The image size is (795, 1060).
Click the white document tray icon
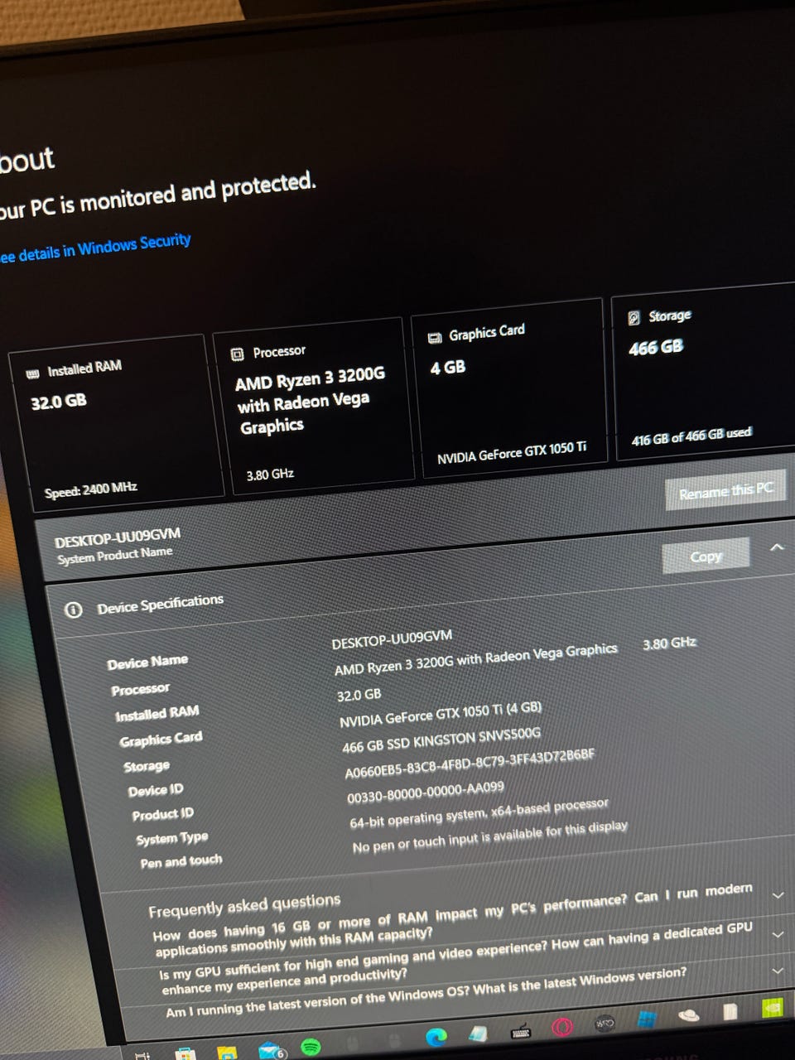730,1012
